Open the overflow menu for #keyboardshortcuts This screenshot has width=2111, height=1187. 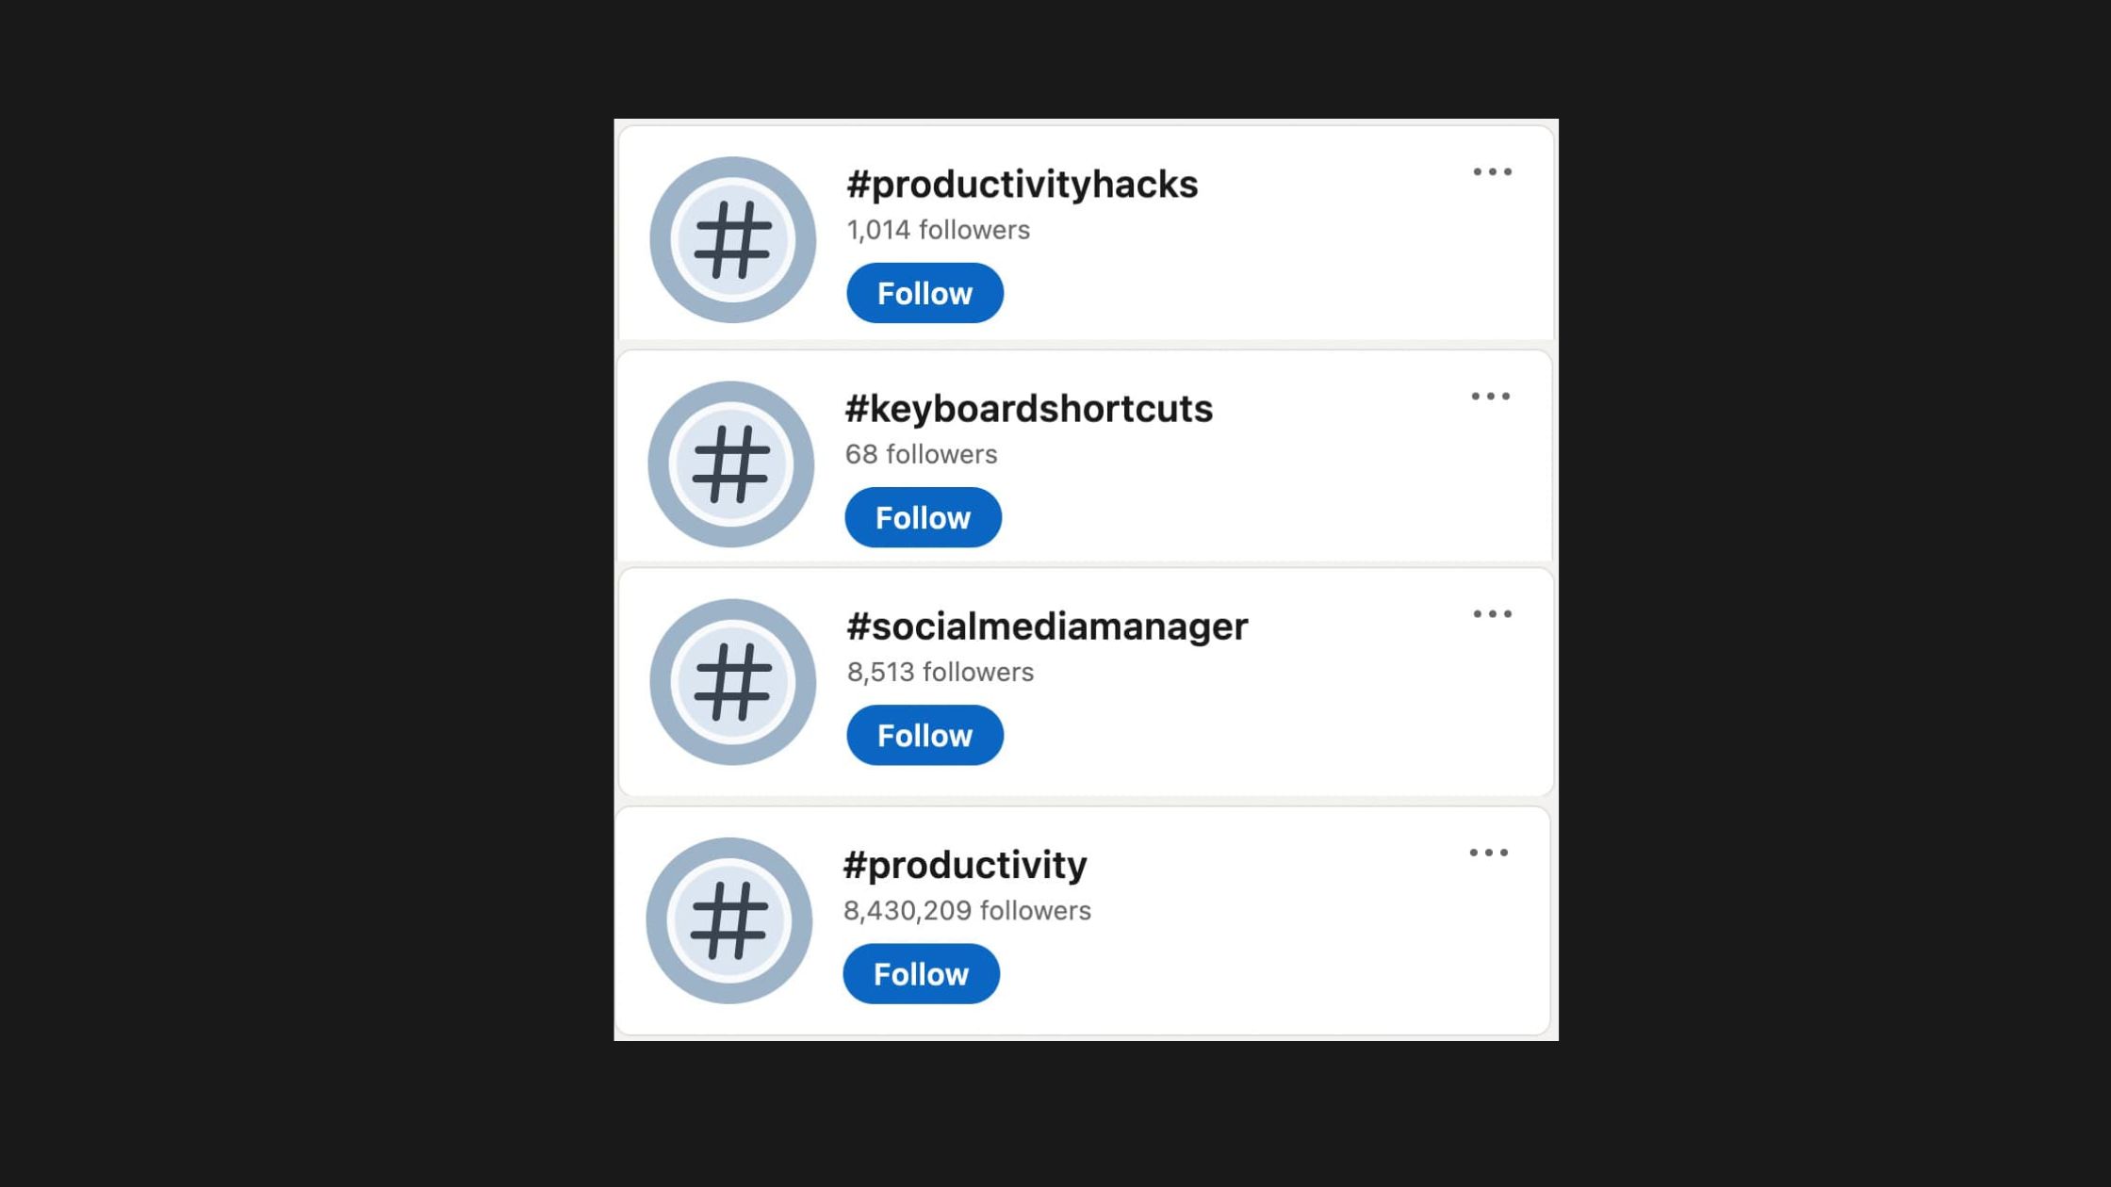[x=1490, y=396]
